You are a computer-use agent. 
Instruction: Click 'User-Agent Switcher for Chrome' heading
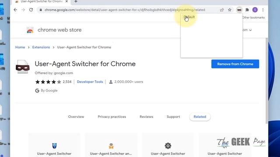(x=85, y=64)
